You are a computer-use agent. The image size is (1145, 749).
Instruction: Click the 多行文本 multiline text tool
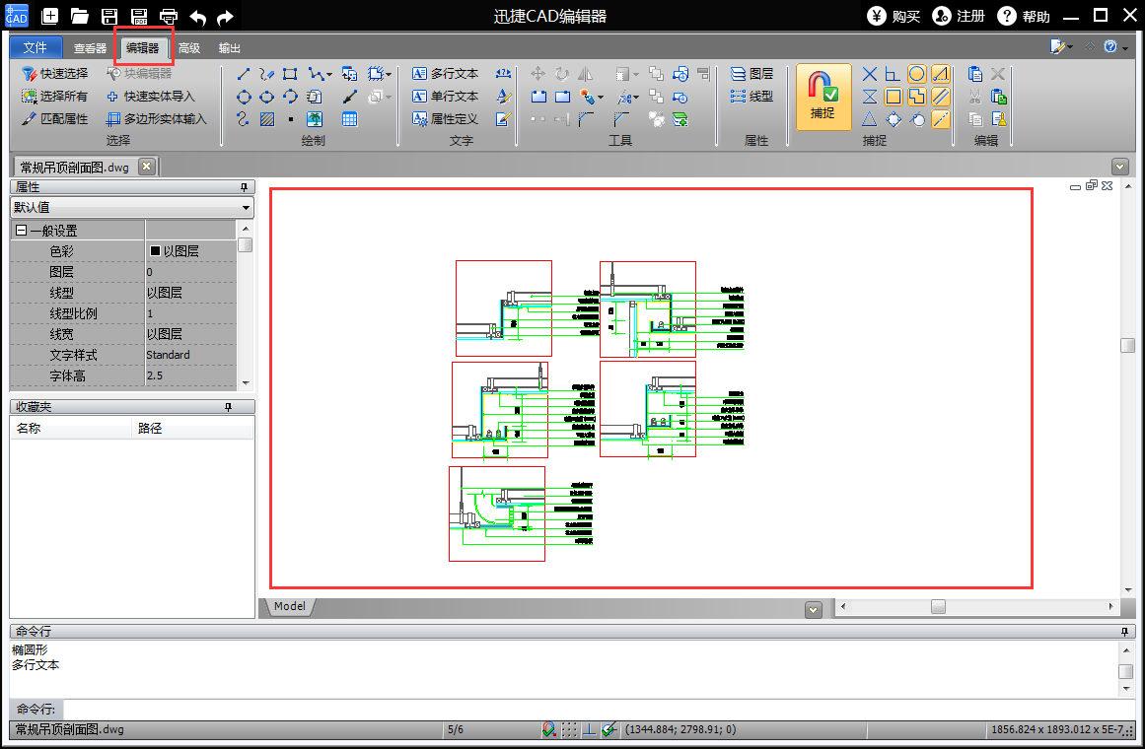point(445,74)
